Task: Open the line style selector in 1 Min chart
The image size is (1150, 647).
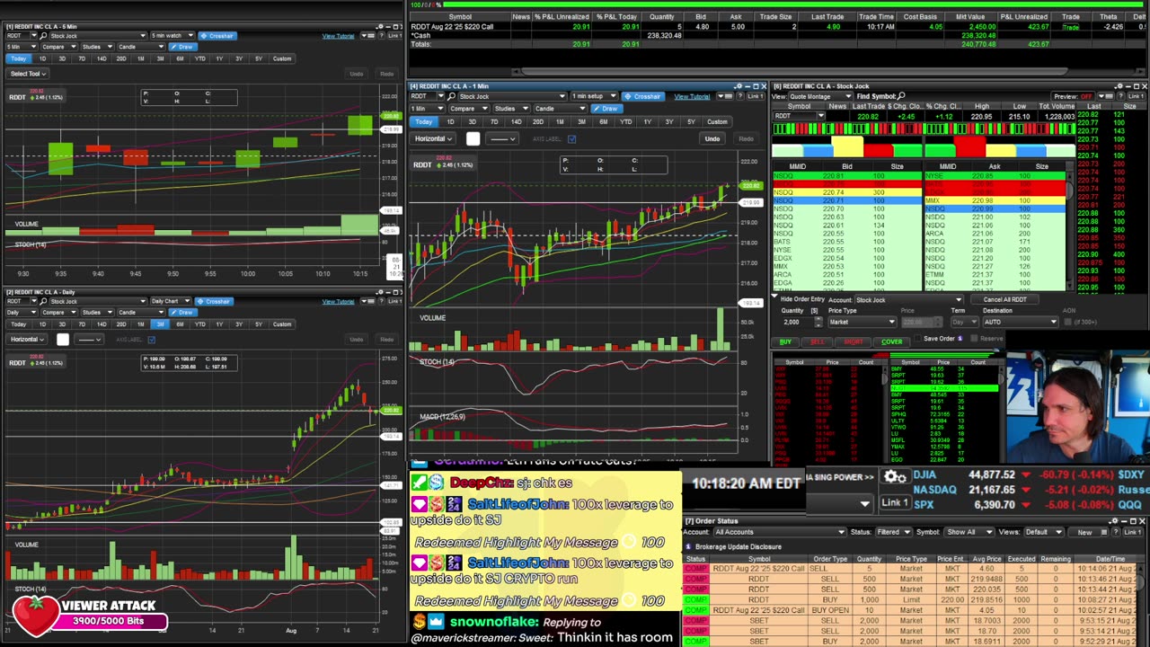Action: pos(501,138)
